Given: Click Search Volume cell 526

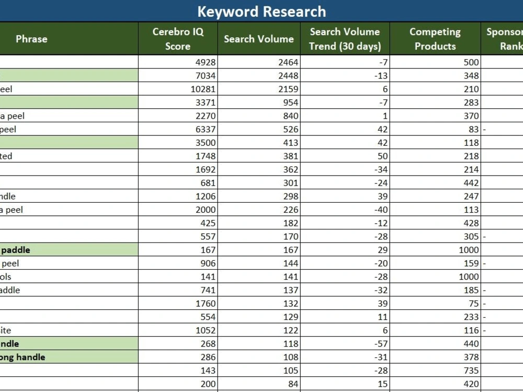Looking at the screenshot, I should [259, 129].
